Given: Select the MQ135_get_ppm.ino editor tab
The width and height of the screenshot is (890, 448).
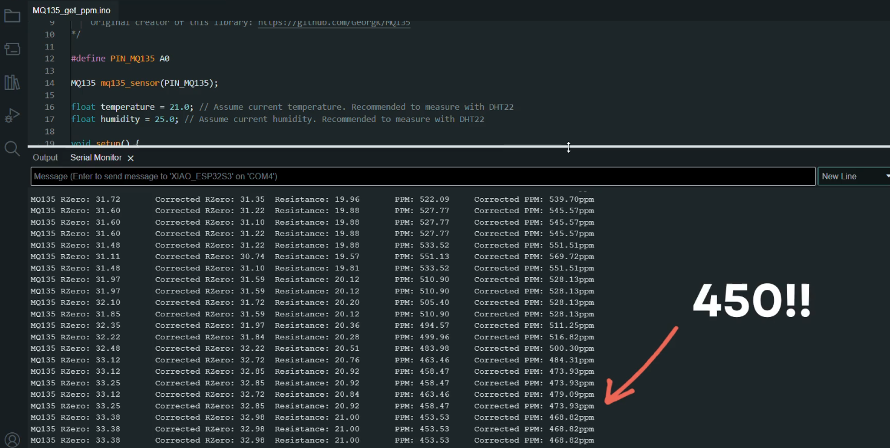Looking at the screenshot, I should click(71, 10).
